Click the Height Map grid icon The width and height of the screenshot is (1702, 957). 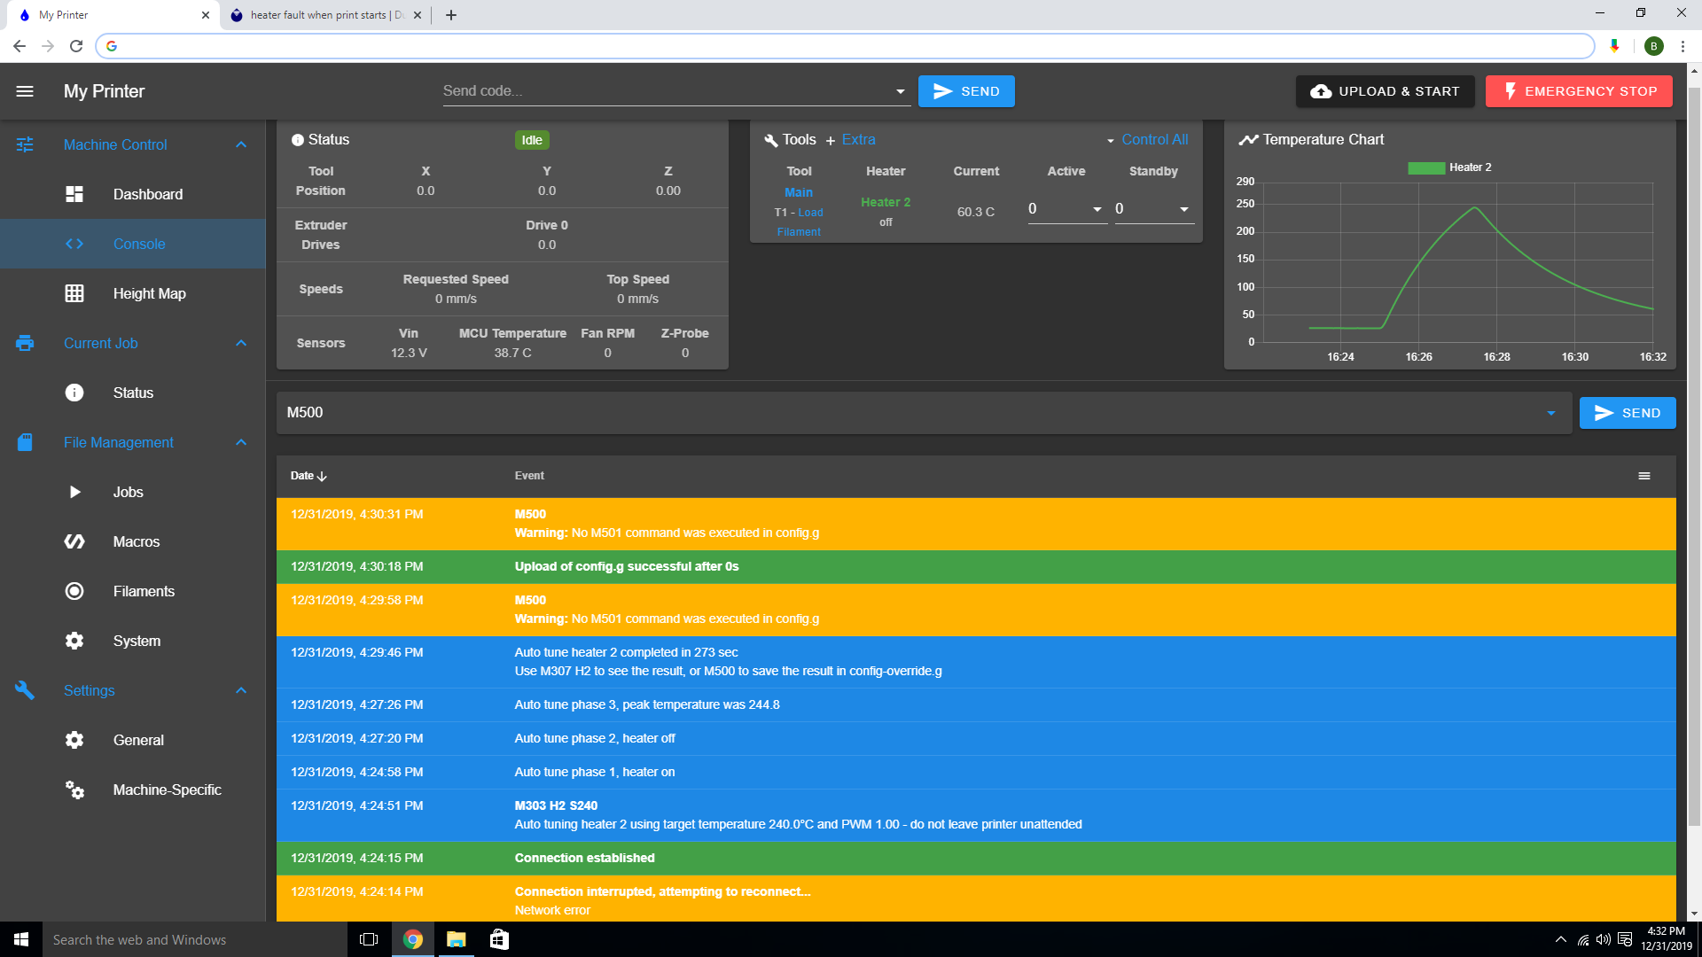coord(74,293)
